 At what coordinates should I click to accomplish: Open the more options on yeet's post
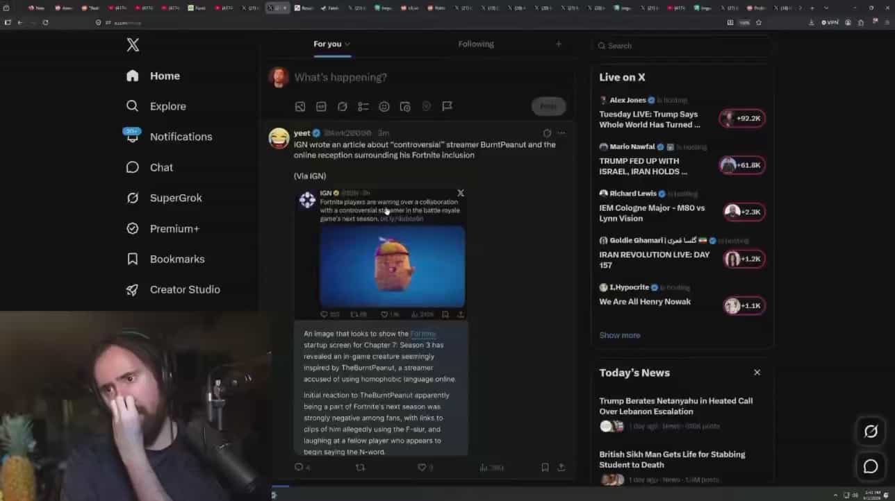point(561,133)
